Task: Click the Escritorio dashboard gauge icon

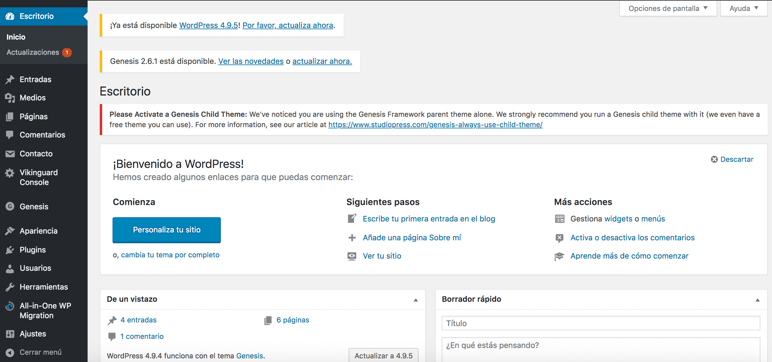Action: click(x=10, y=16)
